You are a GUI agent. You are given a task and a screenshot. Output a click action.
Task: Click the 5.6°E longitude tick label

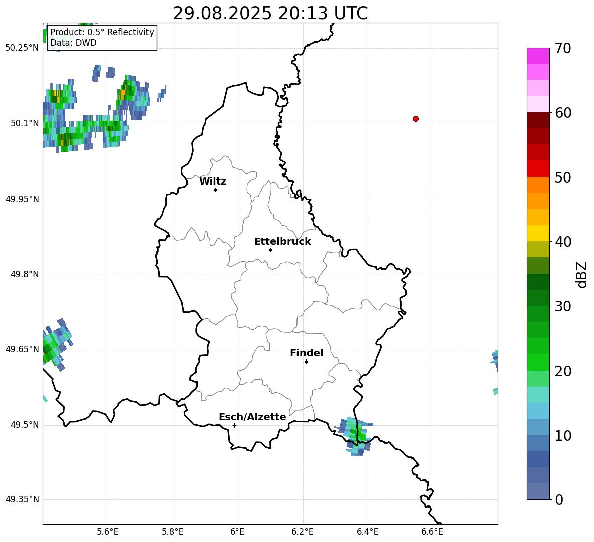[x=108, y=532]
